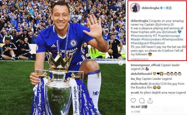Share the post with the upload icon

[150, 101]
